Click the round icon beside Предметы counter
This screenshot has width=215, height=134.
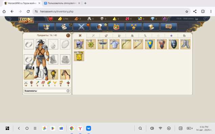pyautogui.click(x=68, y=35)
